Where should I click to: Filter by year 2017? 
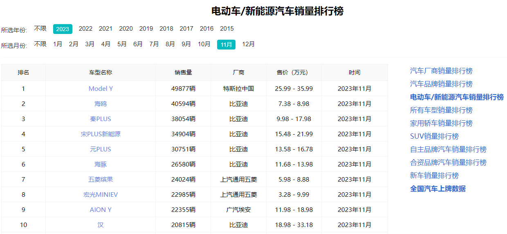click(186, 29)
